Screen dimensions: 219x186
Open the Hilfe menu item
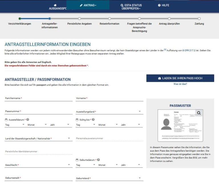164,5
